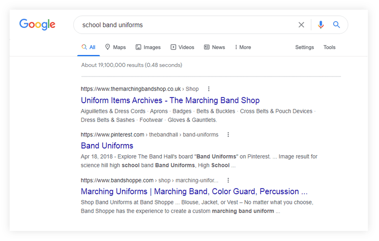Switch to the News tab
Viewport: 379px width, 241px height.
(x=214, y=47)
